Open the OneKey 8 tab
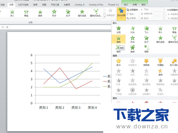Image resolution: width=178 pixels, height=133 pixels. (79, 5)
